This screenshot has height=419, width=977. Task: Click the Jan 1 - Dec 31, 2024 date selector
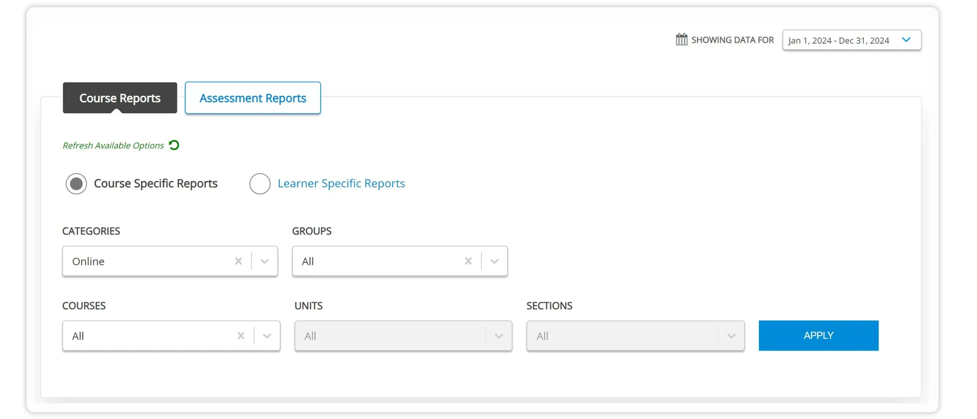838,40
